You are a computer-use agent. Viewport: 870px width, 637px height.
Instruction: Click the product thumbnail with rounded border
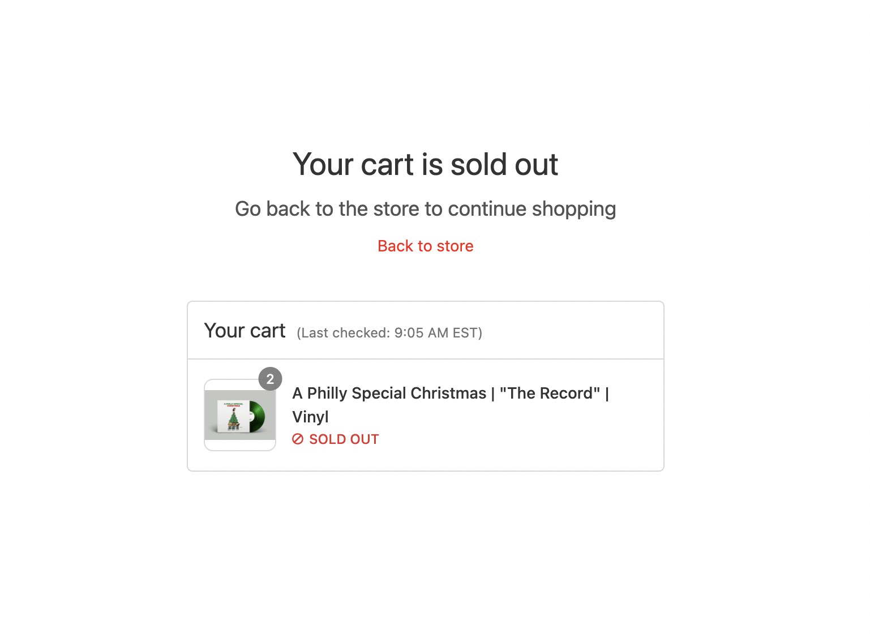[x=239, y=415]
